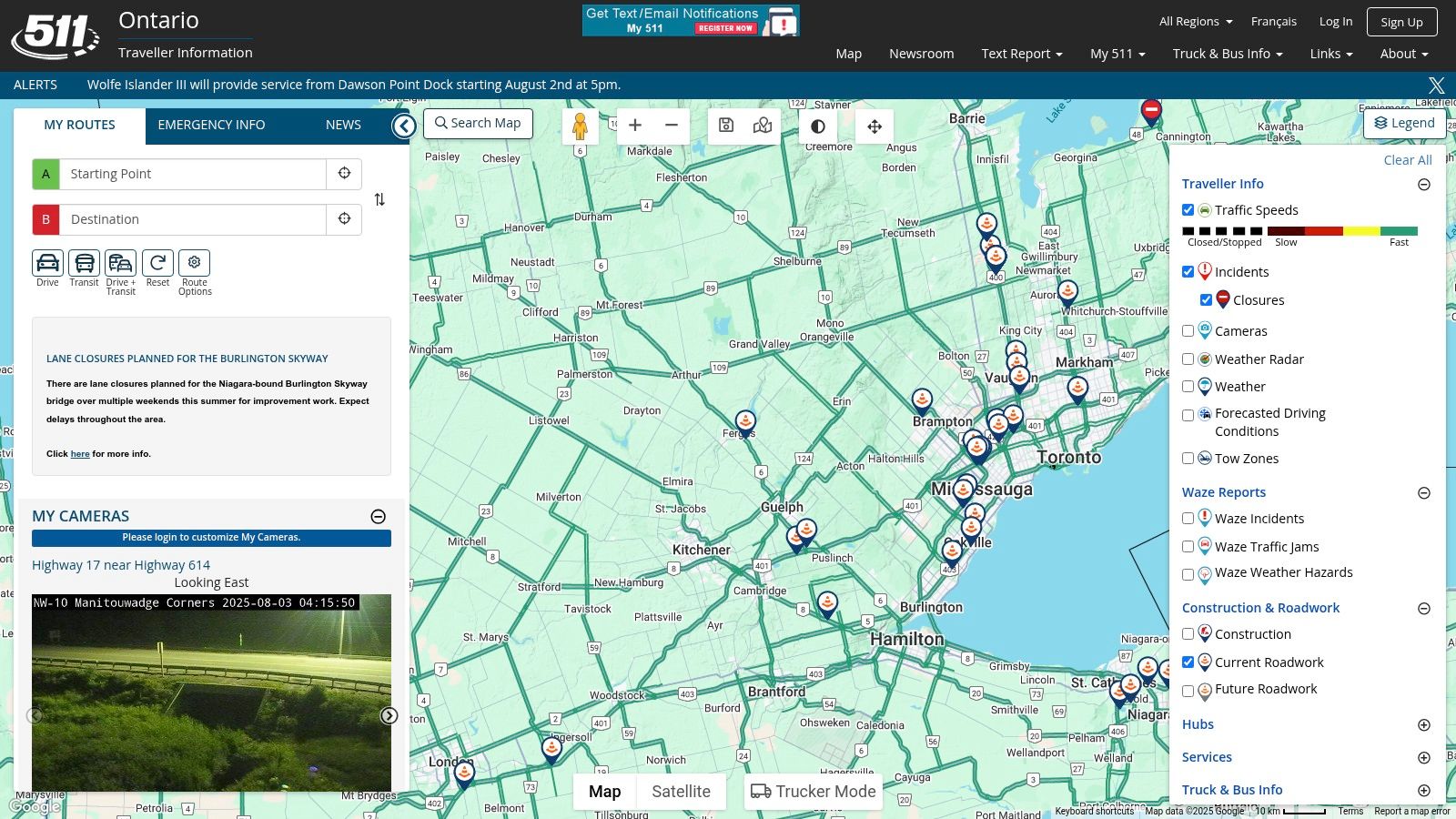
Task: Swap starting point and destination arrows
Action: (379, 199)
